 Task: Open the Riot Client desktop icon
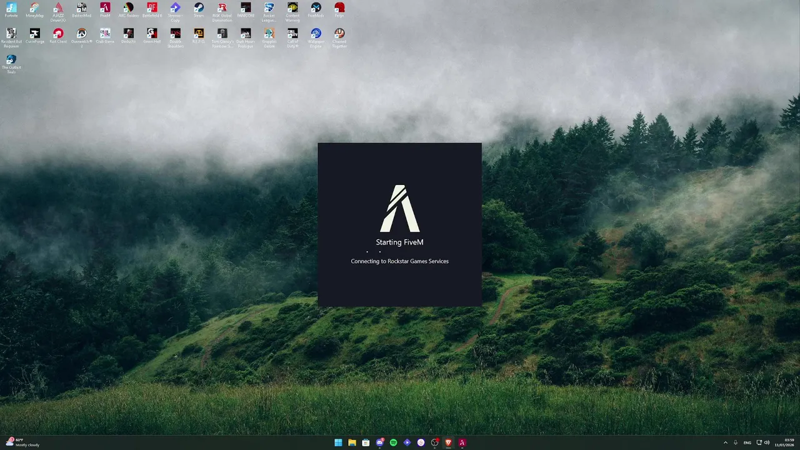(x=58, y=36)
